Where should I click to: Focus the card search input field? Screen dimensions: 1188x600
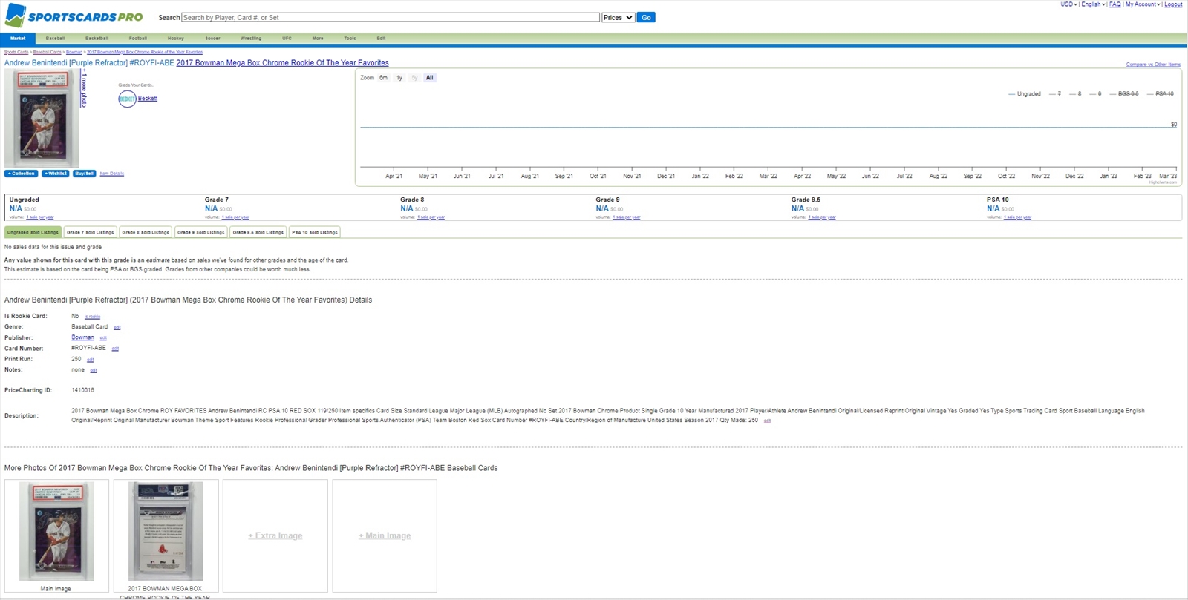tap(391, 17)
